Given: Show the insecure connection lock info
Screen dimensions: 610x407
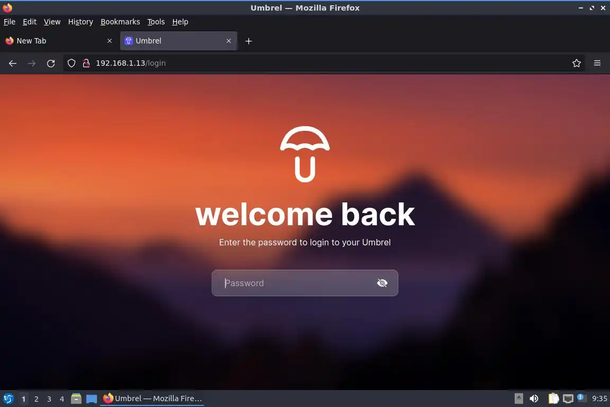Looking at the screenshot, I should pyautogui.click(x=86, y=63).
